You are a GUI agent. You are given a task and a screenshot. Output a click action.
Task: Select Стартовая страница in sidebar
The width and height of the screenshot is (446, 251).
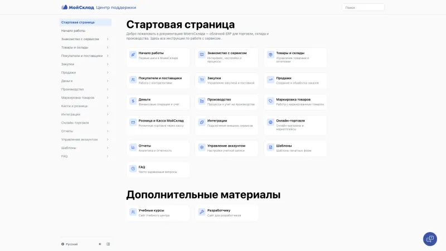click(x=85, y=22)
